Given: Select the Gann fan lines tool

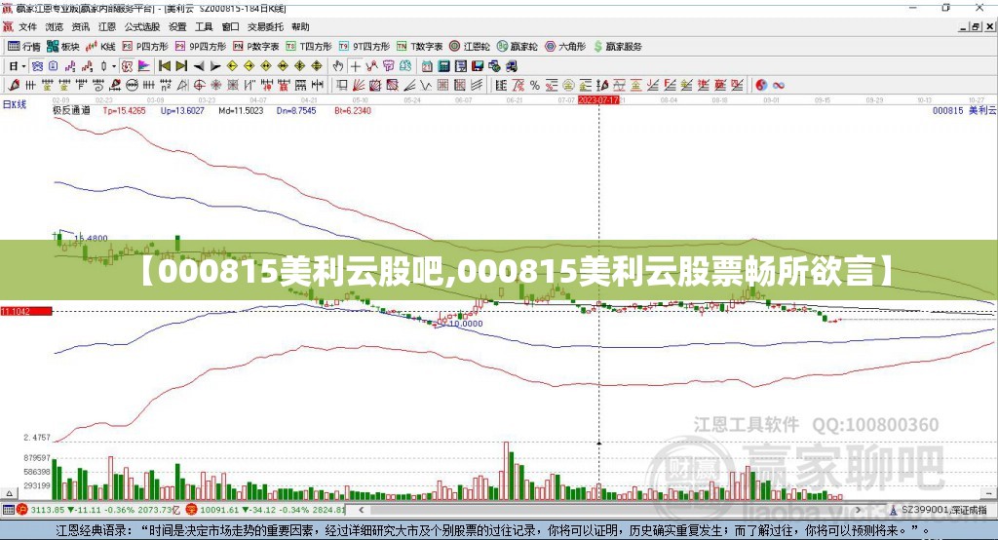Looking at the screenshot, I should coord(359,86).
